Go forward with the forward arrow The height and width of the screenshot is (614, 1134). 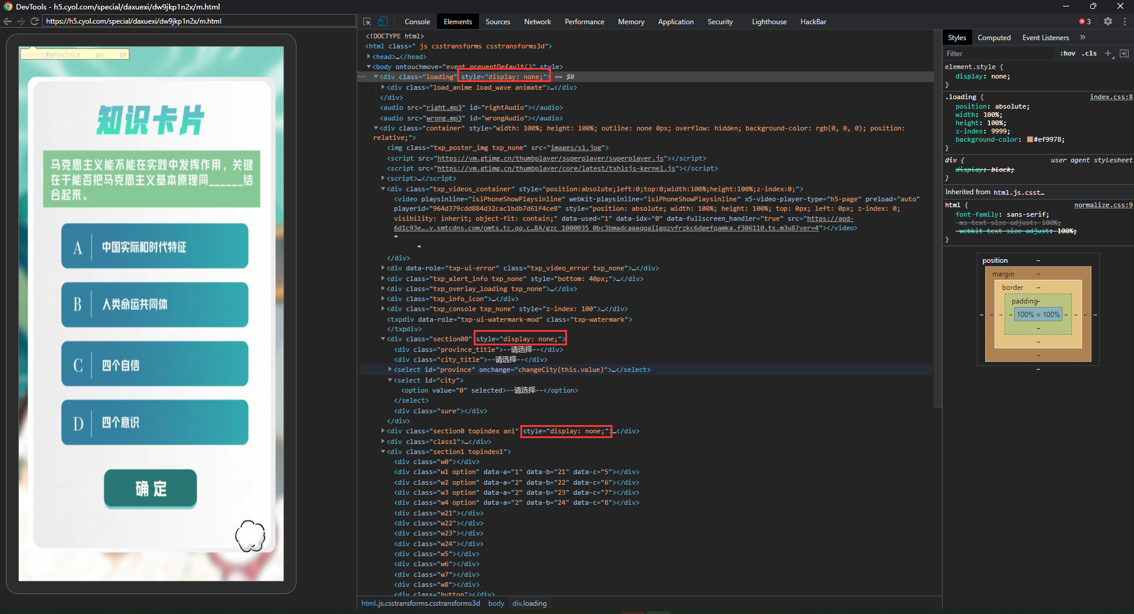(x=21, y=21)
